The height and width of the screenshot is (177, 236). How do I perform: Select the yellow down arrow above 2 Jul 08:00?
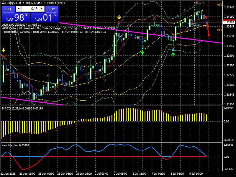[x=119, y=17]
